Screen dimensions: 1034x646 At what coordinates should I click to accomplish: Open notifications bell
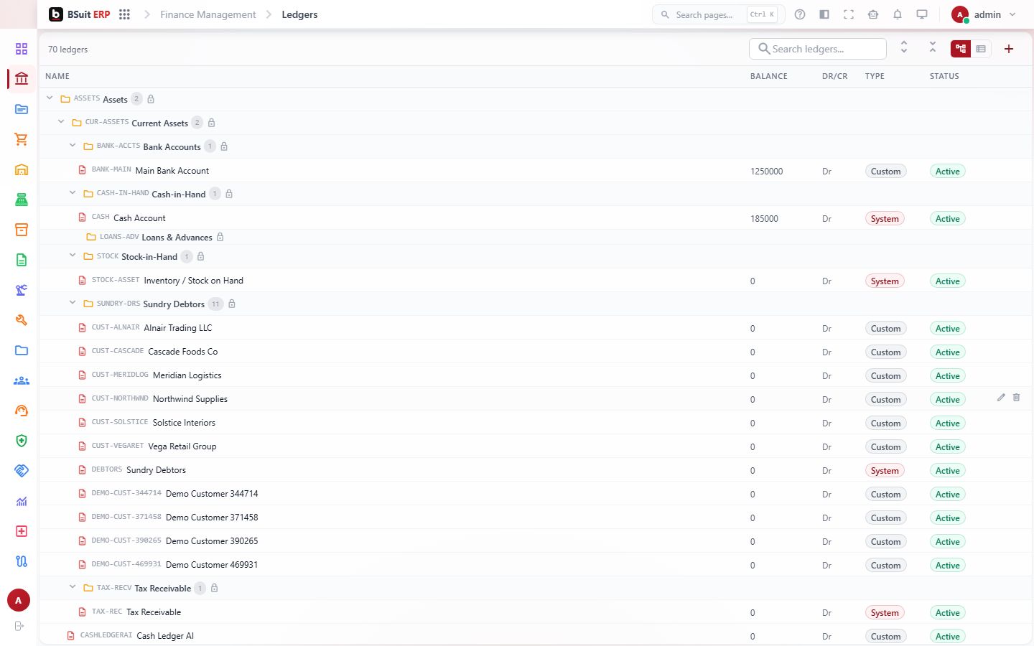click(x=898, y=14)
